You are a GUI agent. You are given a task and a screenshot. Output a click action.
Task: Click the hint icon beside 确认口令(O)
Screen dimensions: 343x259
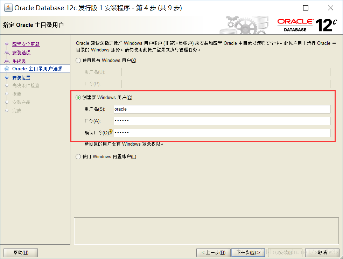[x=111, y=132]
